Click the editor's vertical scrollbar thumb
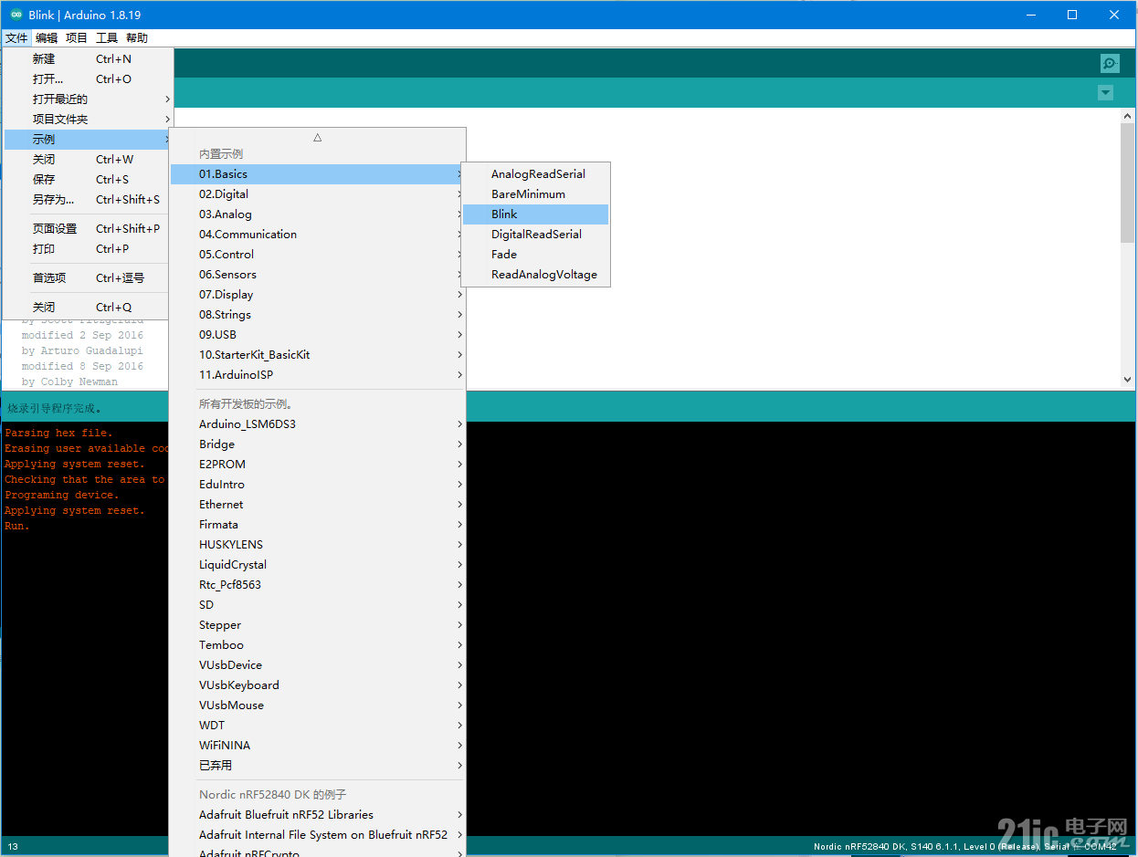This screenshot has height=857, width=1138. tap(1128, 183)
